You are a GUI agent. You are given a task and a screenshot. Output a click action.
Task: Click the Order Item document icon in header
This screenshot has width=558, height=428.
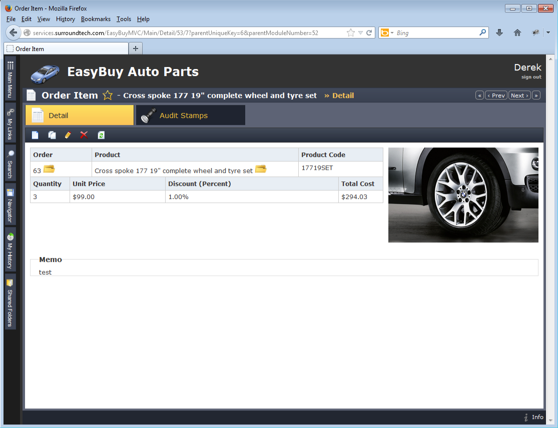(32, 95)
